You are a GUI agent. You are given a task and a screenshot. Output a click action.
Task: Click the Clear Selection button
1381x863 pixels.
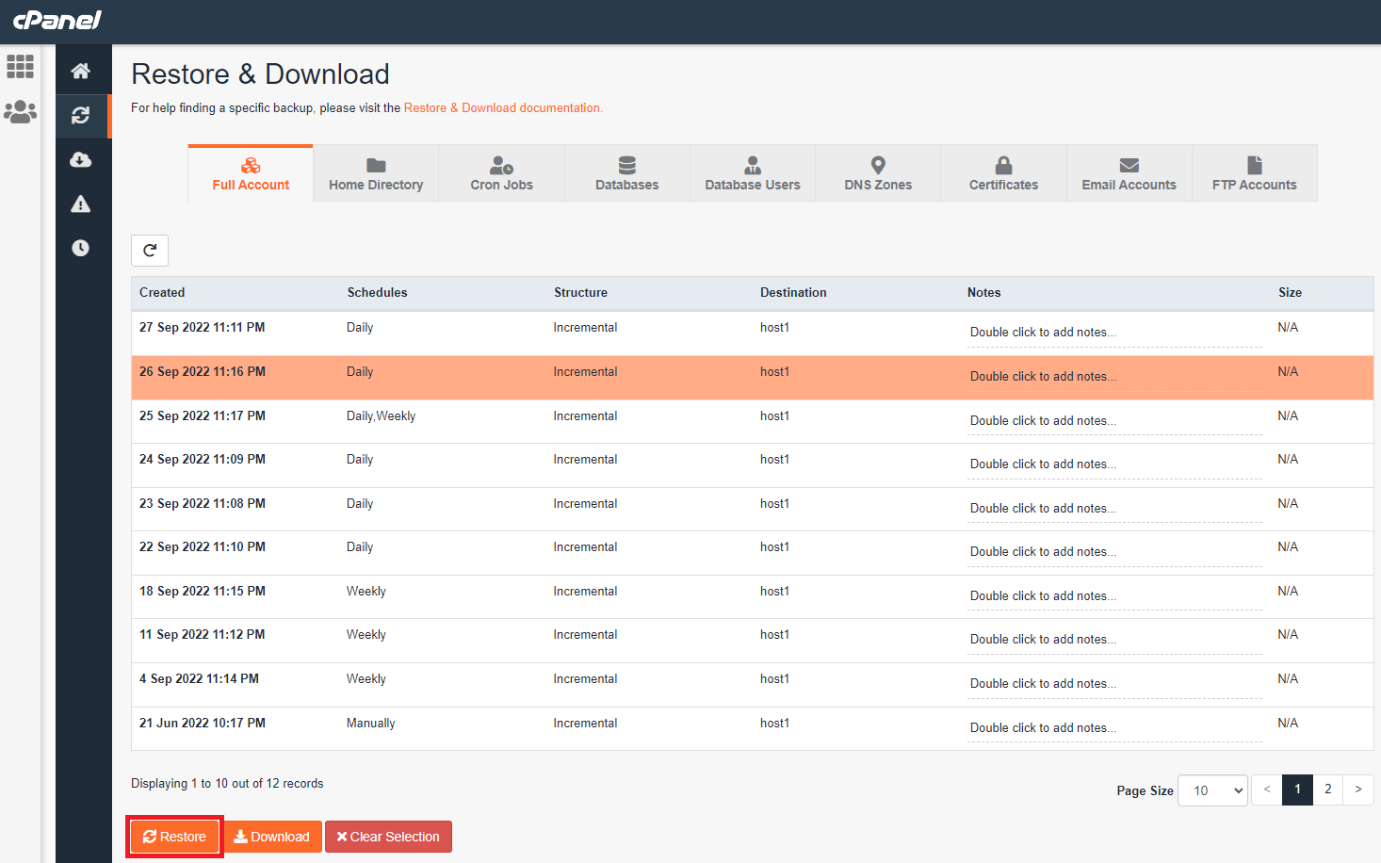click(x=388, y=837)
